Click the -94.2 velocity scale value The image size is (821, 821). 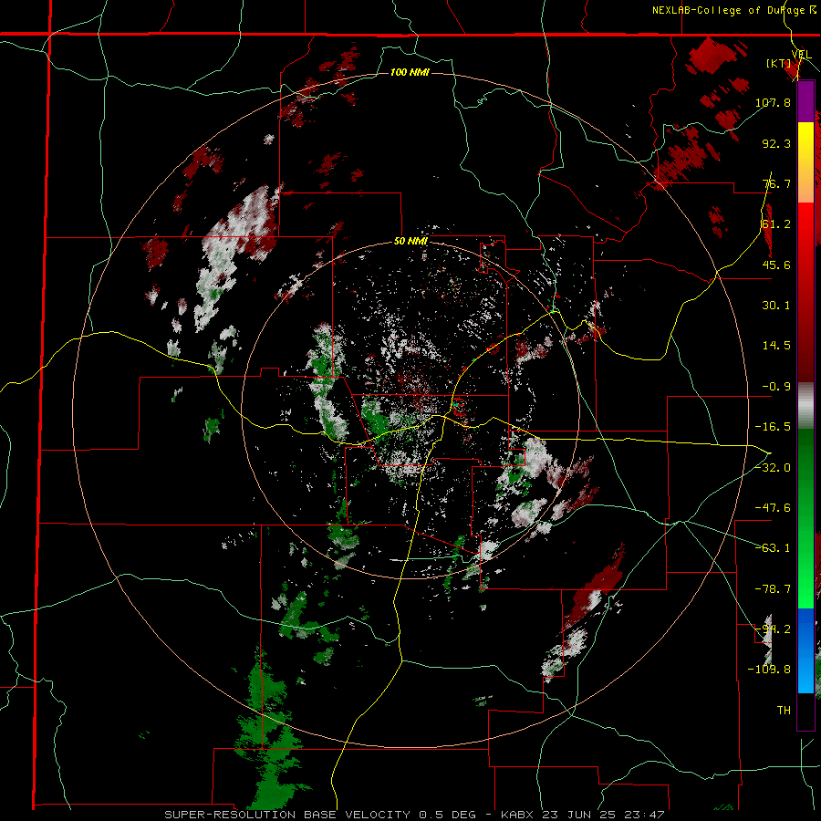click(x=773, y=629)
